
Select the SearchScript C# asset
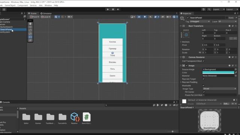(87, 118)
